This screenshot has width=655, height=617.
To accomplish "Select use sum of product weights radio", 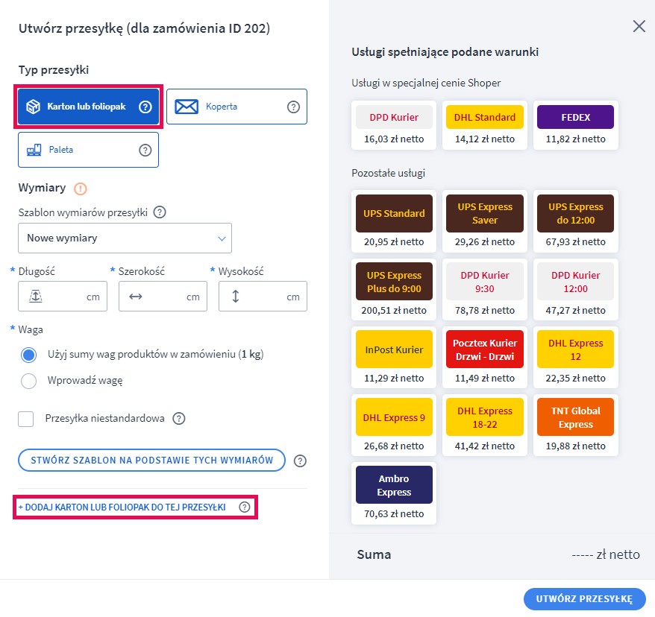I will [29, 355].
